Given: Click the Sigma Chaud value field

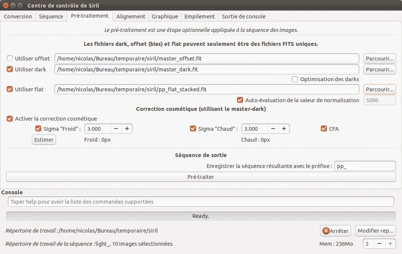Looking at the screenshot, I should point(255,129).
